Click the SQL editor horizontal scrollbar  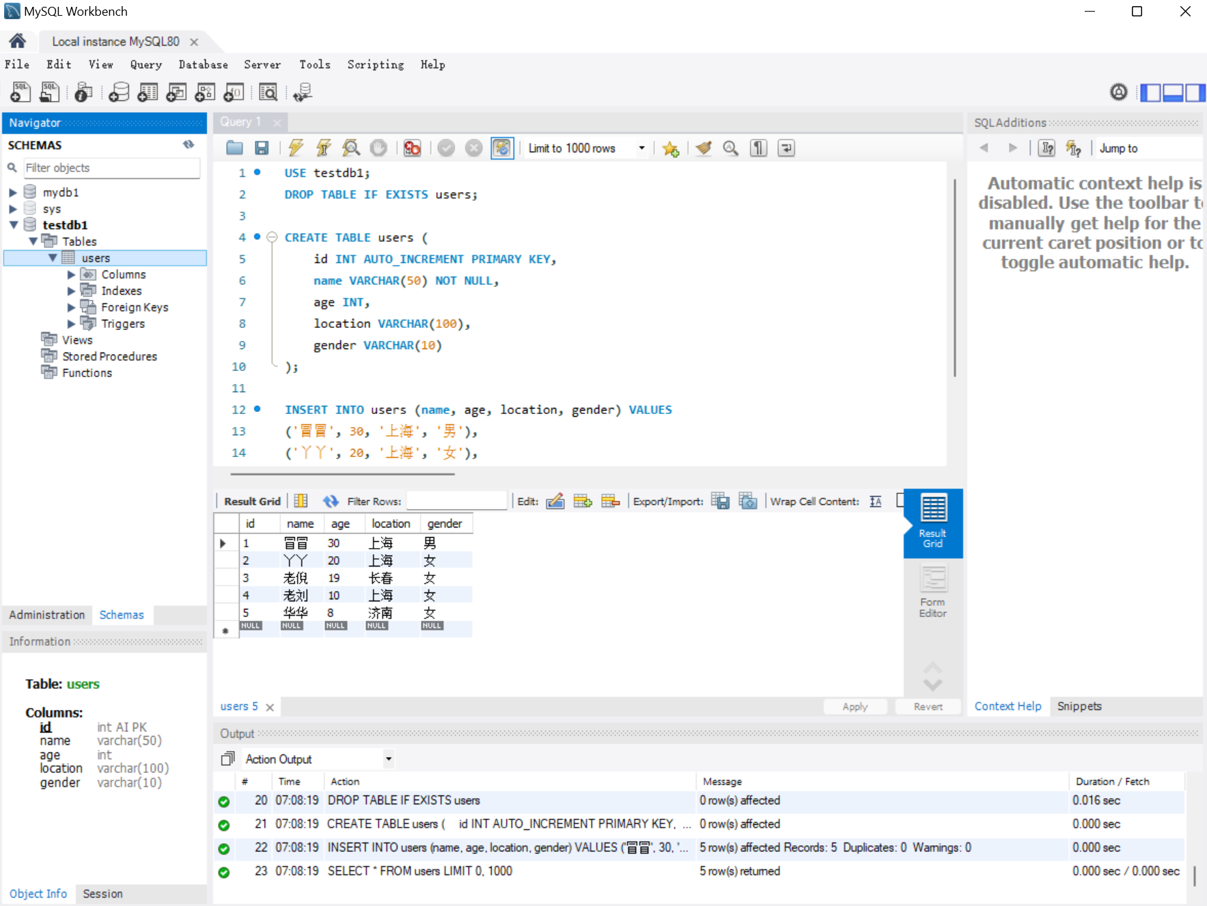[x=342, y=473]
